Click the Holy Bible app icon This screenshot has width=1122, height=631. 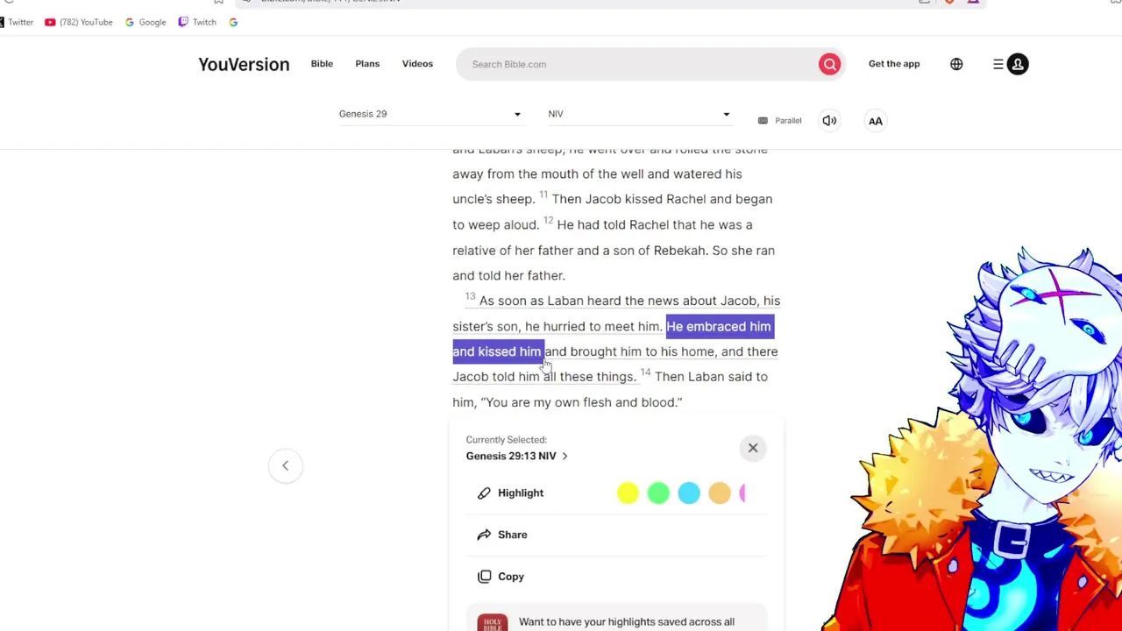(x=493, y=622)
